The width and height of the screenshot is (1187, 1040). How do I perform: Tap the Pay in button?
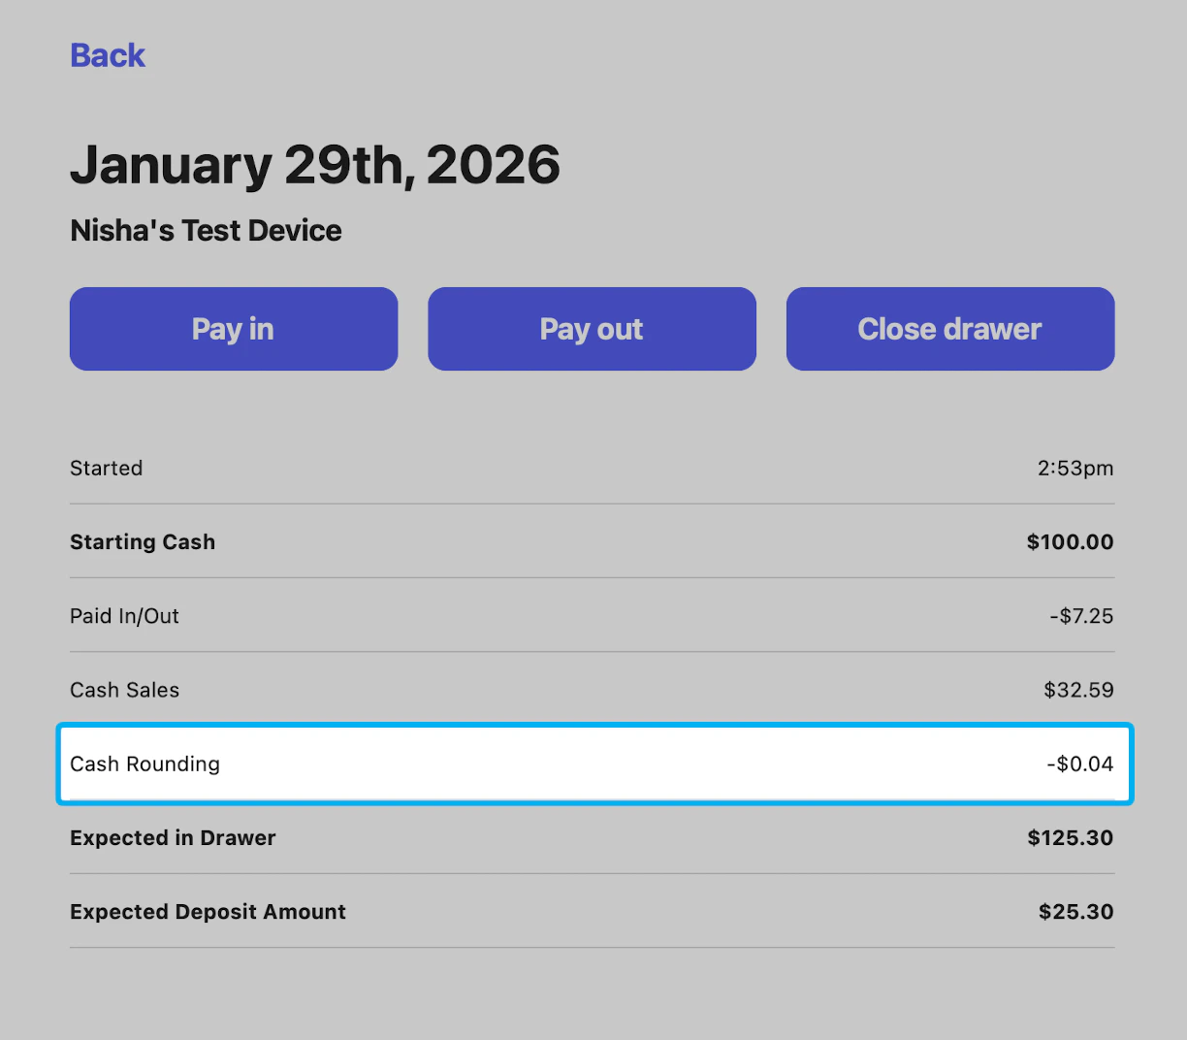(234, 329)
